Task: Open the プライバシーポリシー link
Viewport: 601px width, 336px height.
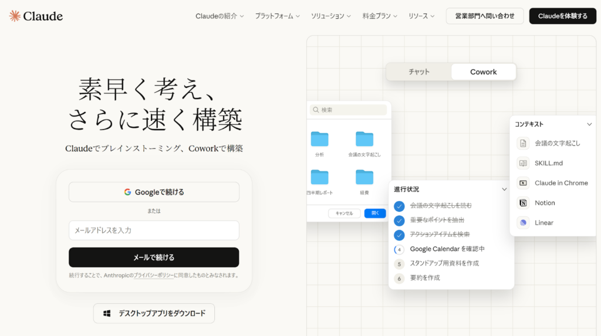Action: pos(153,275)
